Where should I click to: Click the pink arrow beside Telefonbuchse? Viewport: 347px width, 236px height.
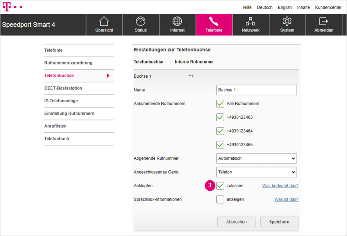(108, 76)
